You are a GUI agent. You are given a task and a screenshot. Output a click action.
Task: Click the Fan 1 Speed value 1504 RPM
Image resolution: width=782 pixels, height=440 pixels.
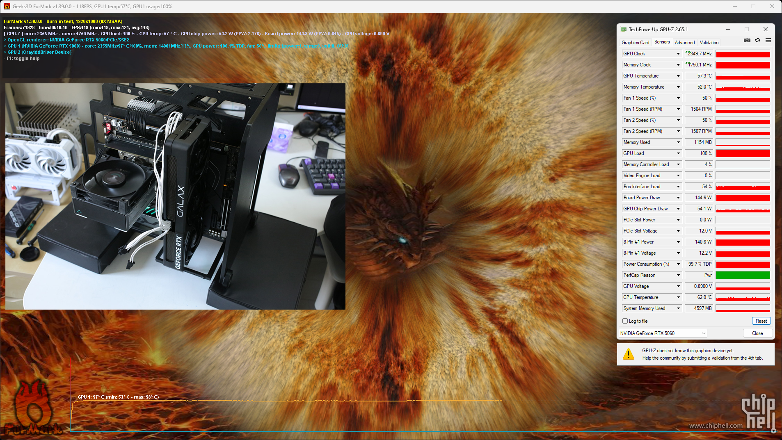[x=700, y=109]
